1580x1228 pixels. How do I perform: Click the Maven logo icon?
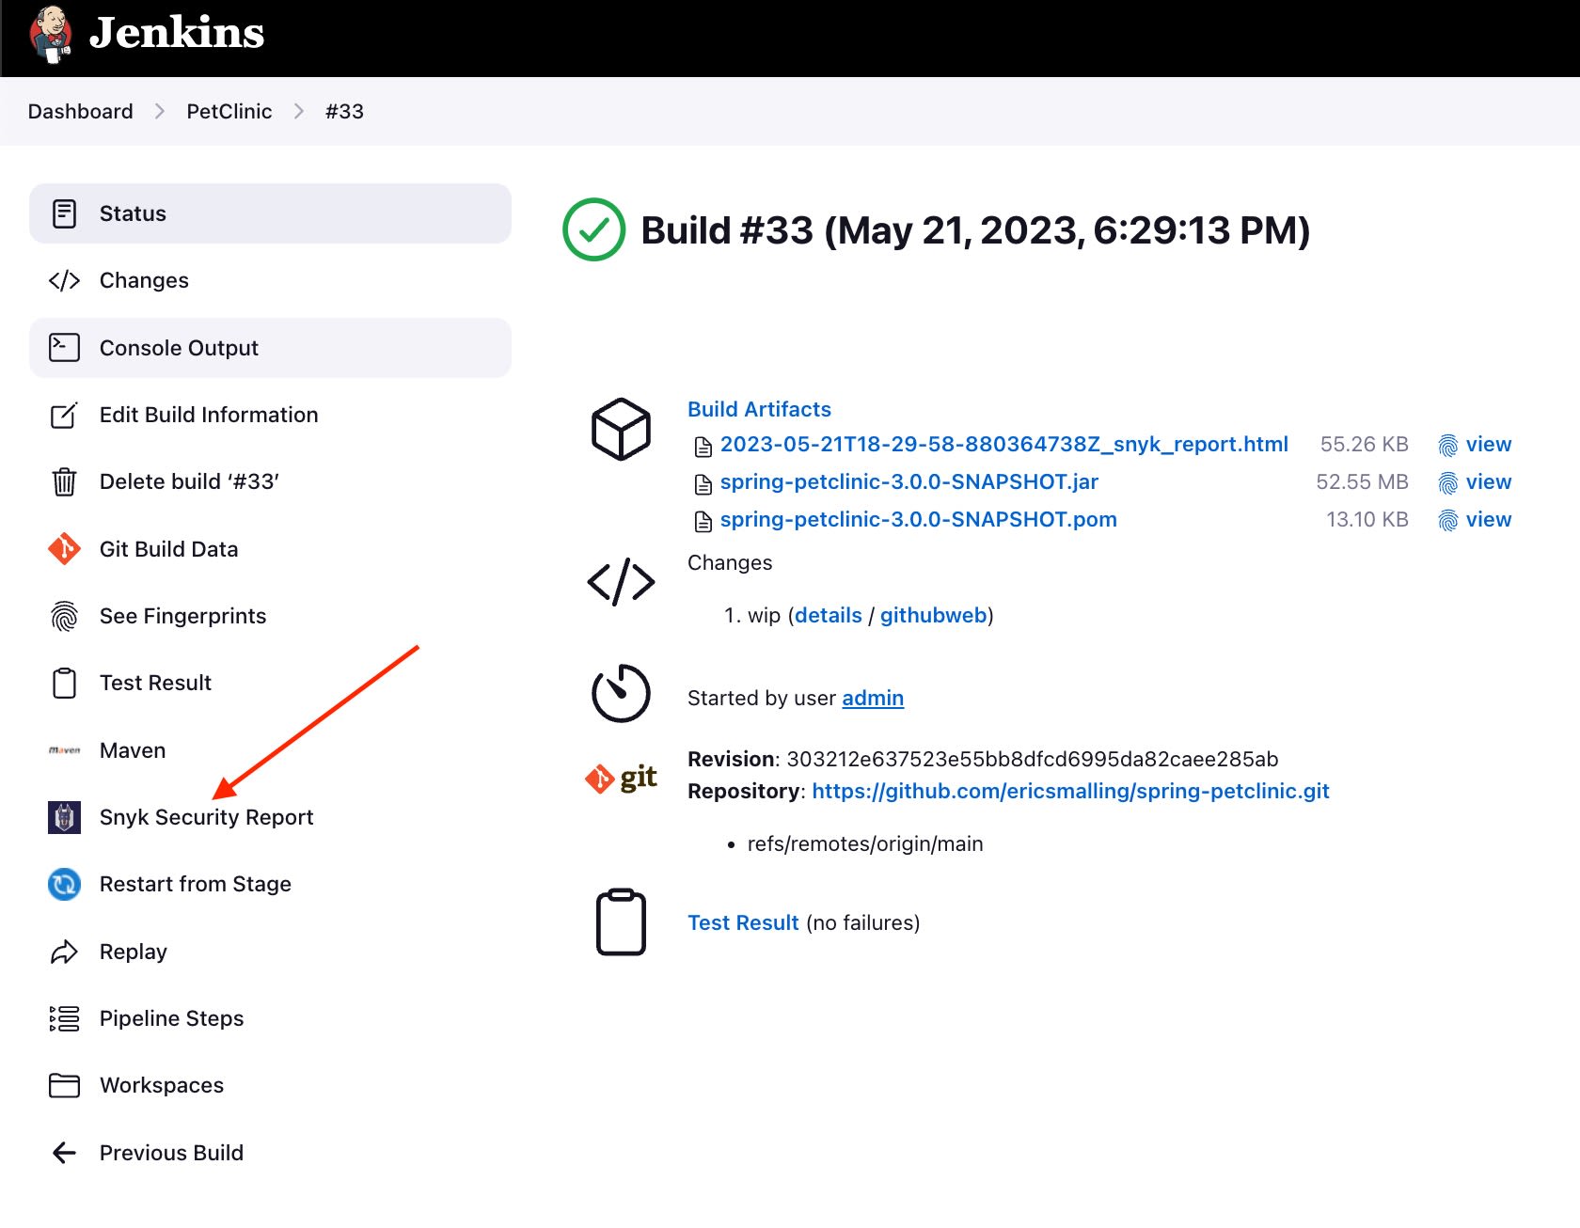pos(64,750)
